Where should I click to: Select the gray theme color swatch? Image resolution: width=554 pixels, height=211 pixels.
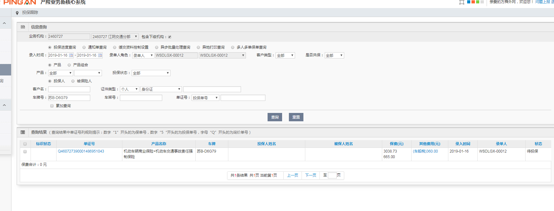(482, 2)
